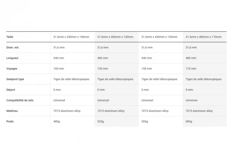Image resolution: width=233 pixels, height=158 pixels.
Task: Select the "170 mm" travel cell
Action: coord(191,69)
